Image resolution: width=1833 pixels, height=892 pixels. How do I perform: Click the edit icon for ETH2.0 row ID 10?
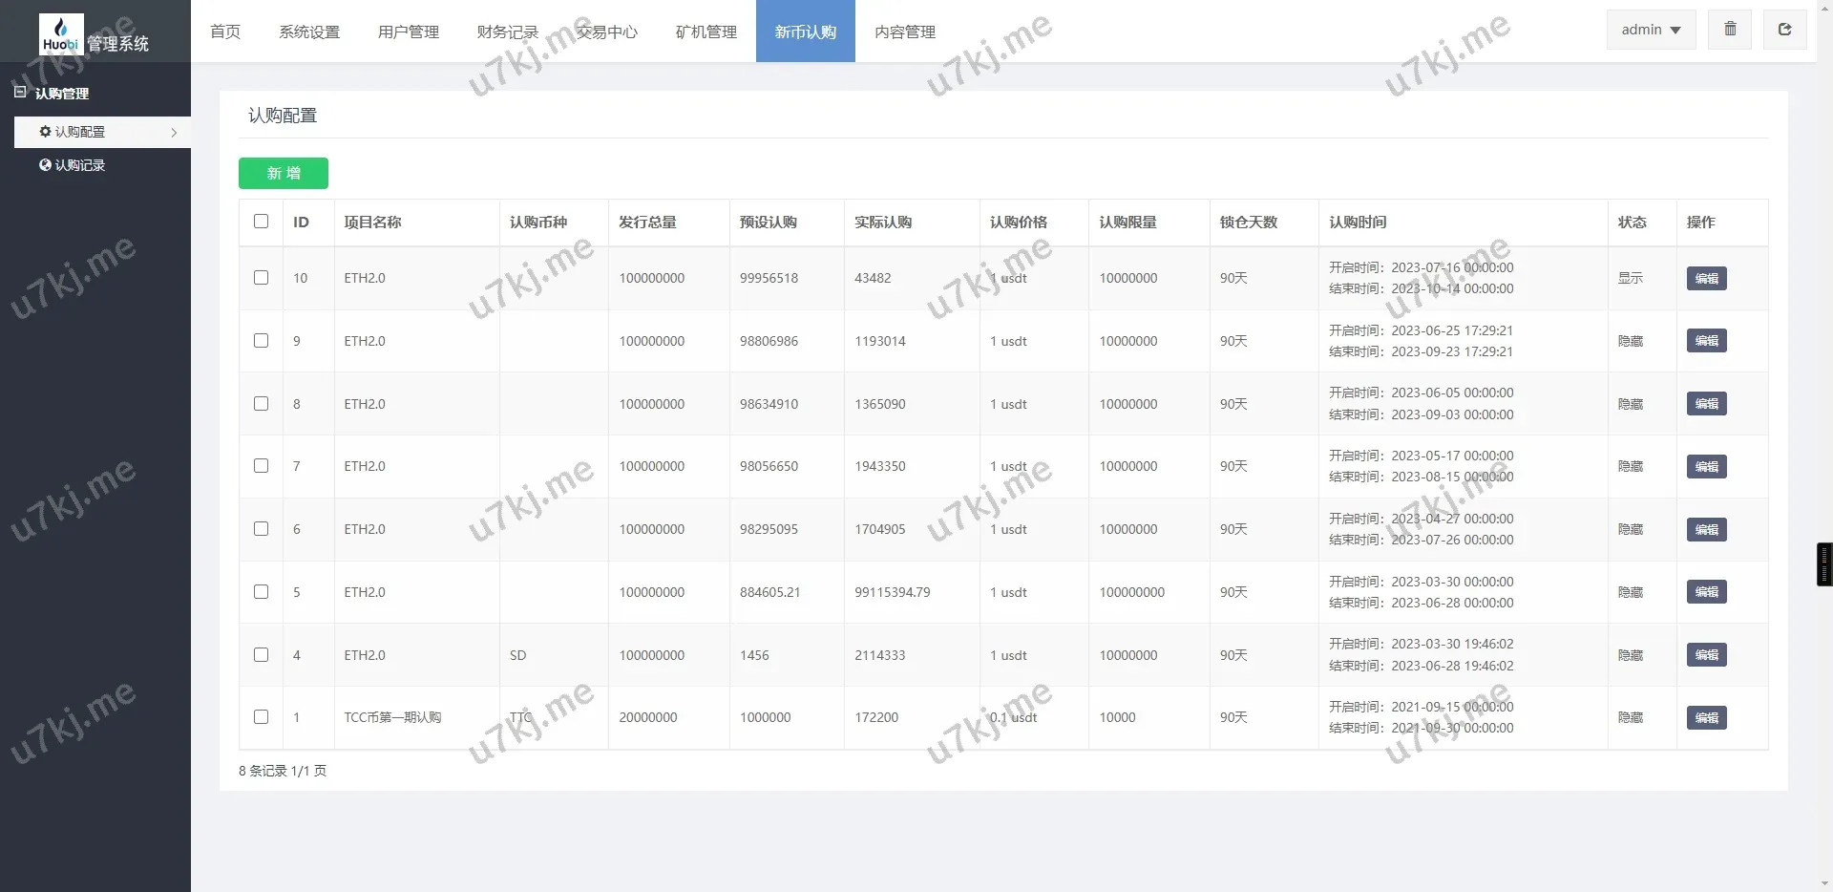click(1706, 278)
